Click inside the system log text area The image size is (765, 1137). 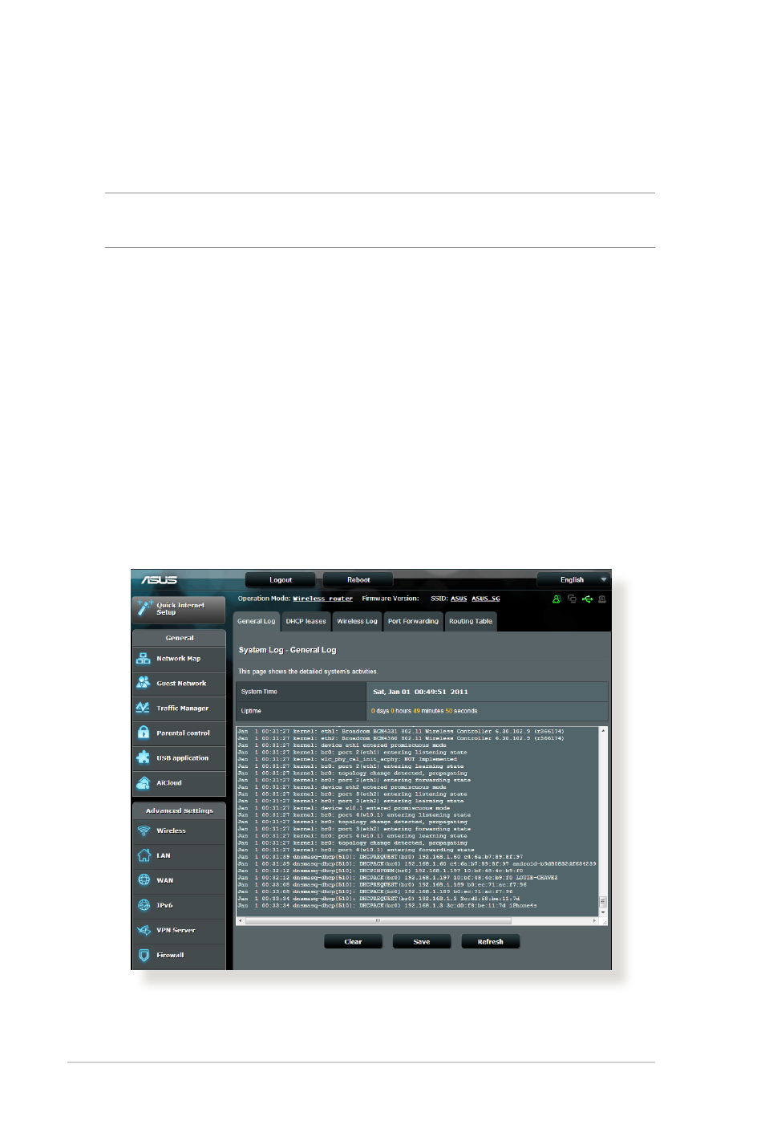[x=417, y=821]
